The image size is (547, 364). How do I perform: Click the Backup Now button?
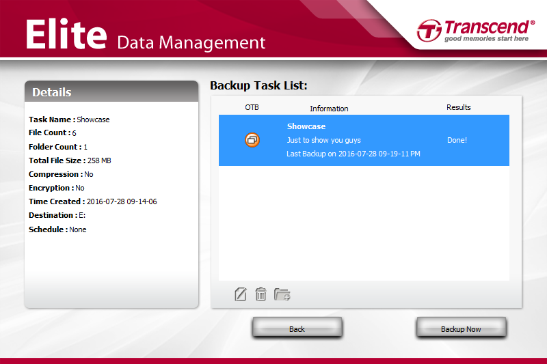(x=461, y=327)
